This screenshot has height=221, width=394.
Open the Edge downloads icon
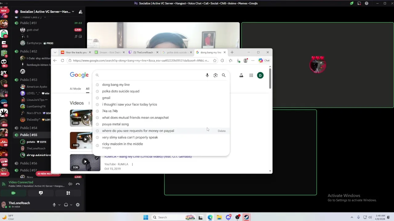(238, 60)
